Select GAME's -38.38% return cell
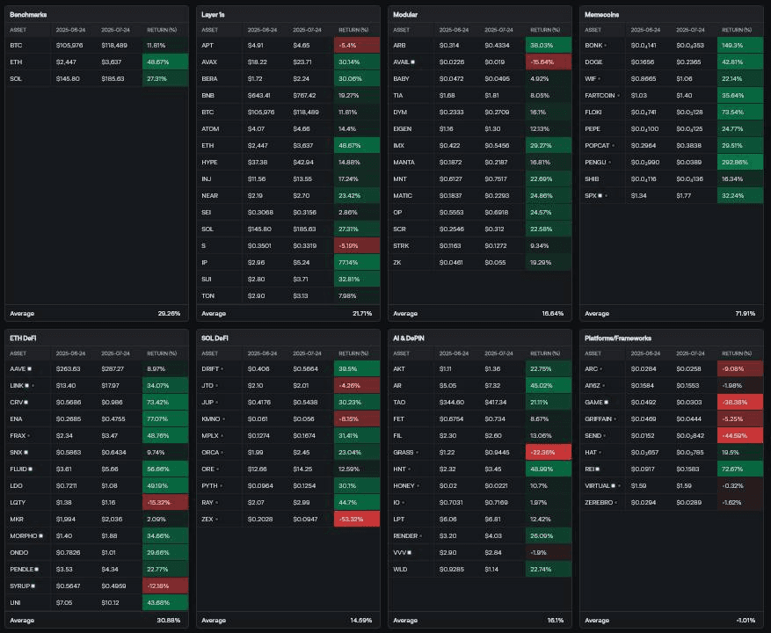 click(x=740, y=403)
